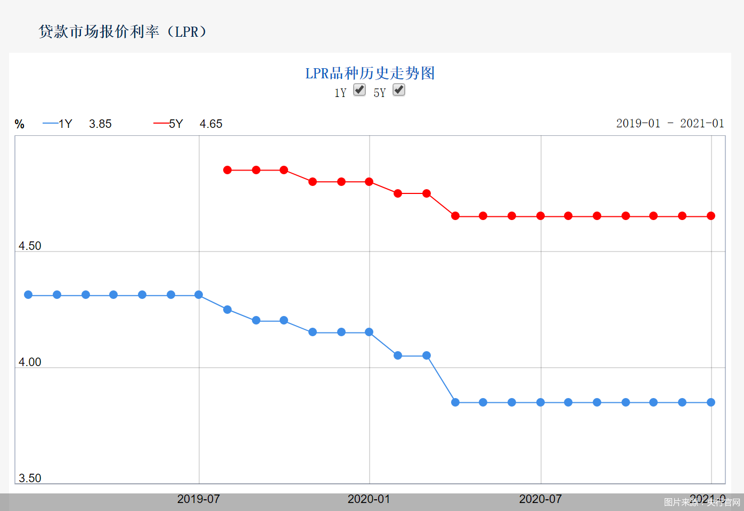The image size is (744, 511).
Task: Click the 4.50 y-axis label
Action: 30,246
